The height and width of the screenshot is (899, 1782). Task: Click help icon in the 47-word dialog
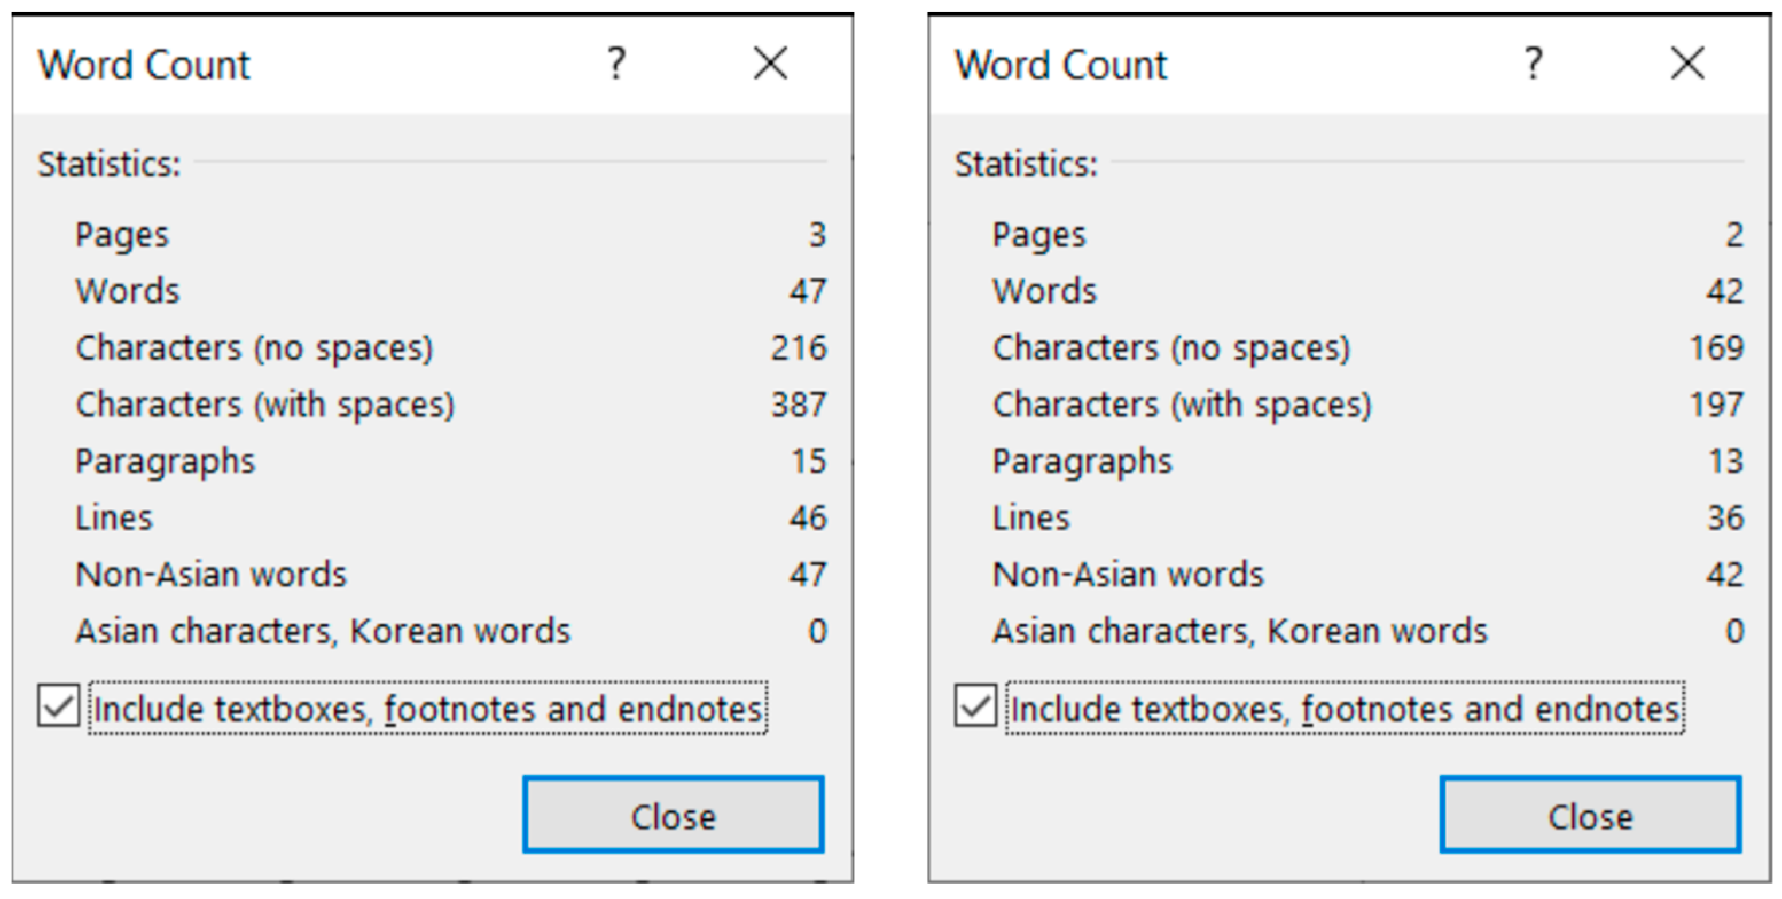coord(616,64)
